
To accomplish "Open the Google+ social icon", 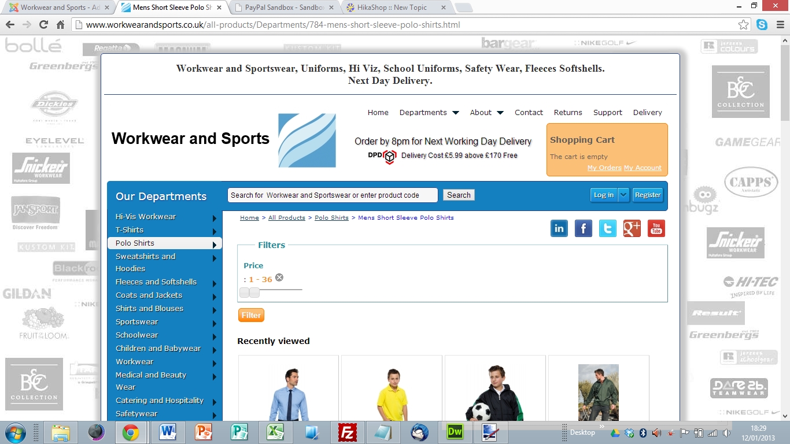I will tap(632, 228).
